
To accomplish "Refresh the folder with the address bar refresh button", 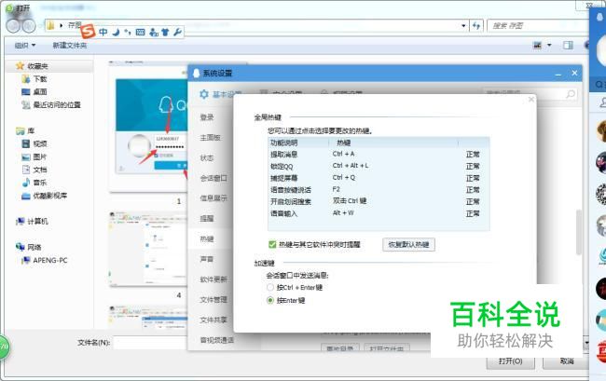I will pyautogui.click(x=476, y=25).
